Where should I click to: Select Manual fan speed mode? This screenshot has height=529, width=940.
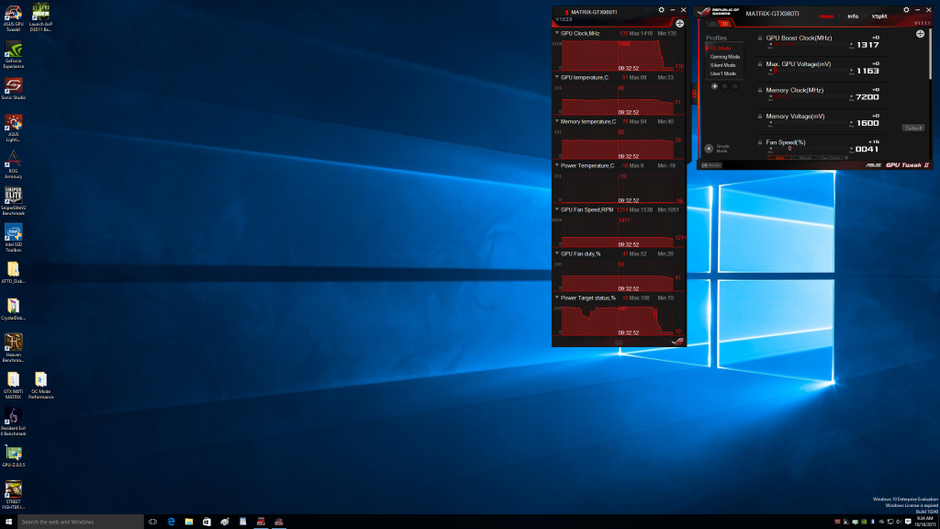click(805, 158)
